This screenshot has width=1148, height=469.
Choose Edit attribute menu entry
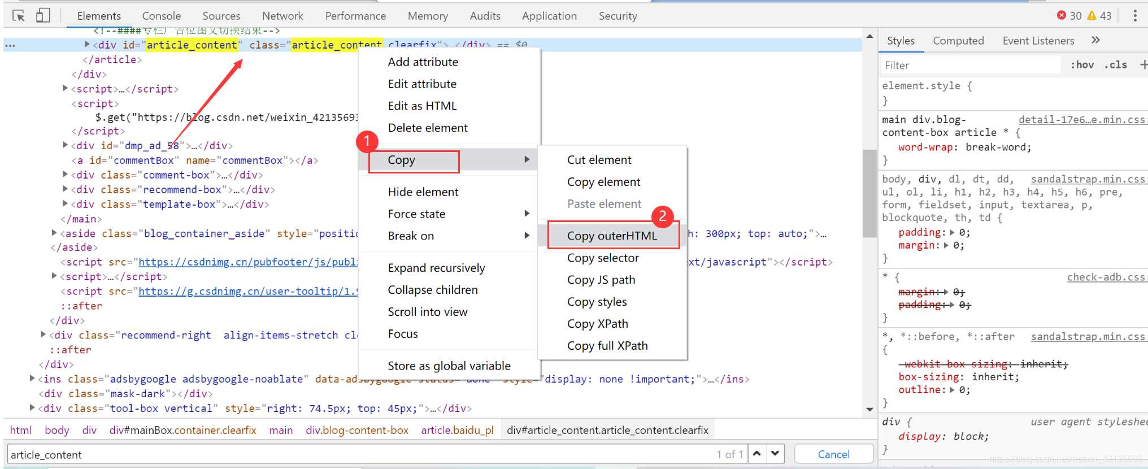point(450,84)
